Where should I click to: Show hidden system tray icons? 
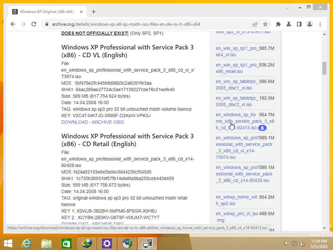[279, 243]
